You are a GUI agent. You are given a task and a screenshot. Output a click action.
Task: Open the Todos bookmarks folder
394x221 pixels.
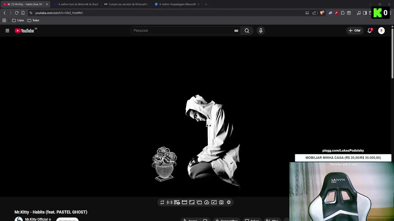(33, 20)
